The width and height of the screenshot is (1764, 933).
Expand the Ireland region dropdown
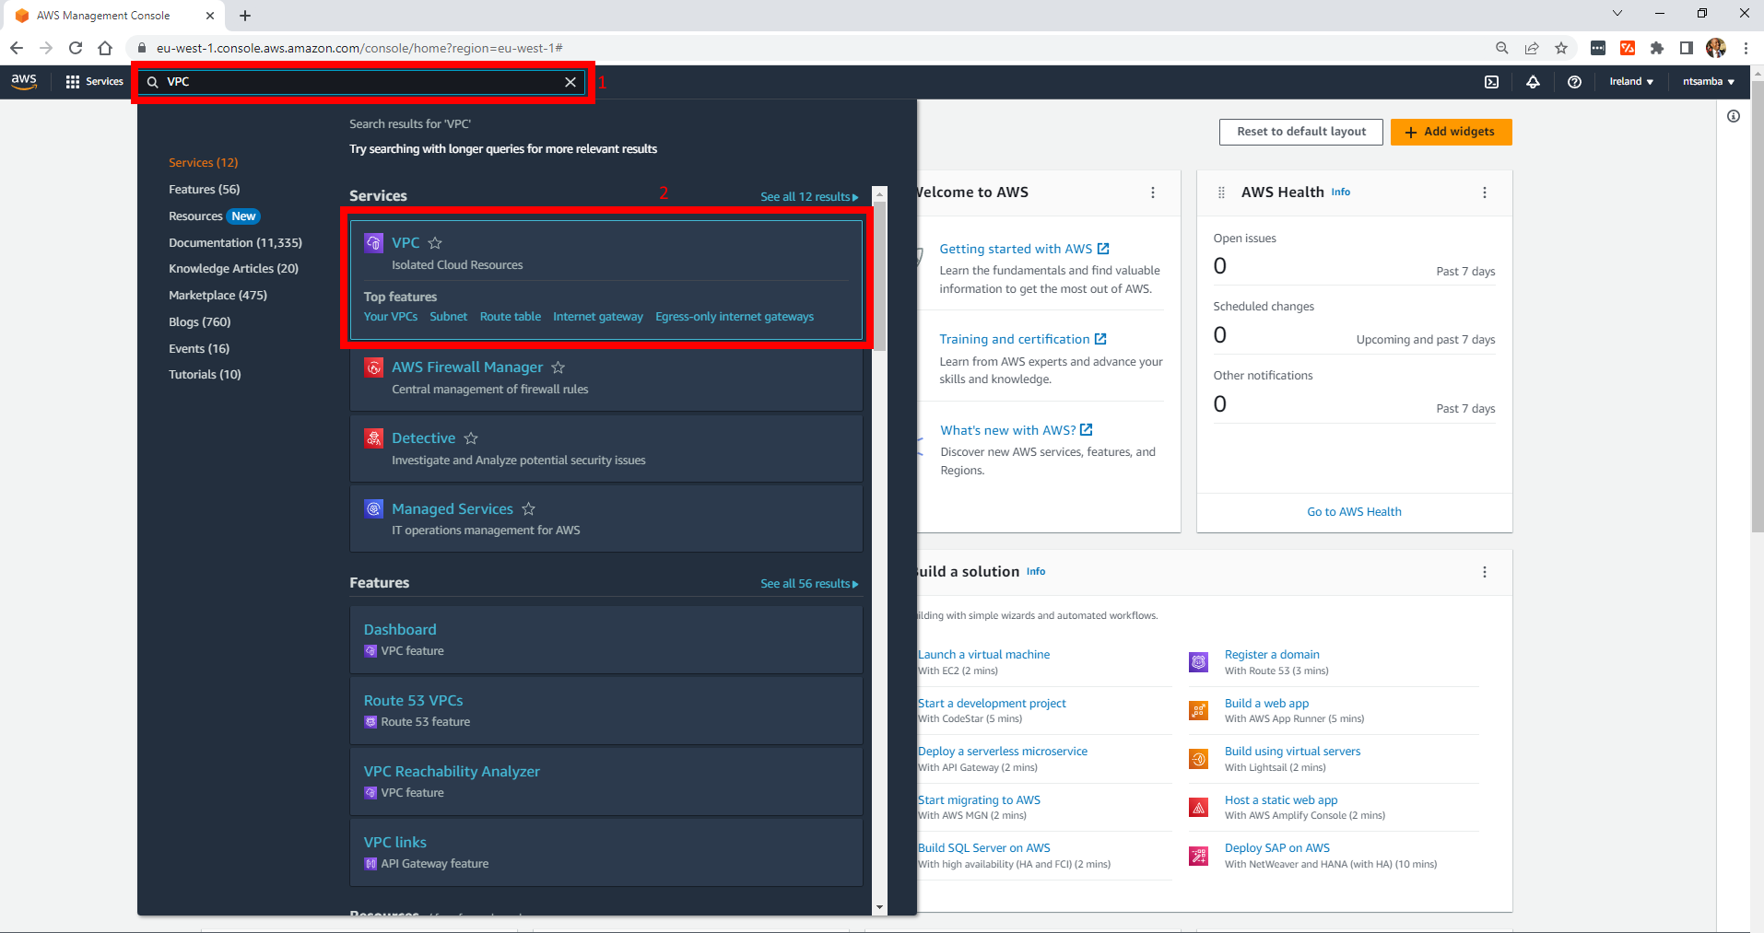1630,82
